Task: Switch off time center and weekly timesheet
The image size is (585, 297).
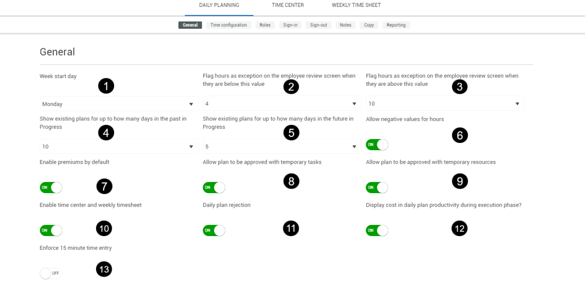Action: pos(51,231)
